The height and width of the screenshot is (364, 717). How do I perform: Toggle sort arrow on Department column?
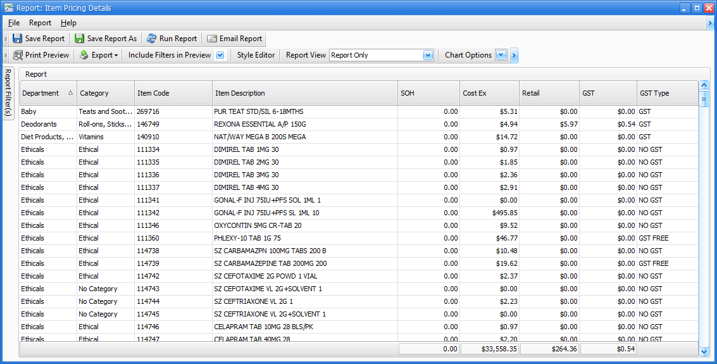click(70, 93)
